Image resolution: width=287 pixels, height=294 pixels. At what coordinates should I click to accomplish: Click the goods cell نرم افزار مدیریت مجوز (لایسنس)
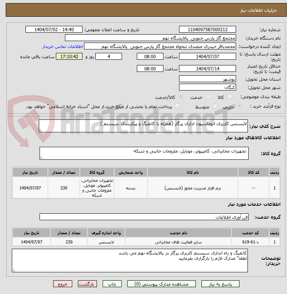pyautogui.click(x=193, y=188)
